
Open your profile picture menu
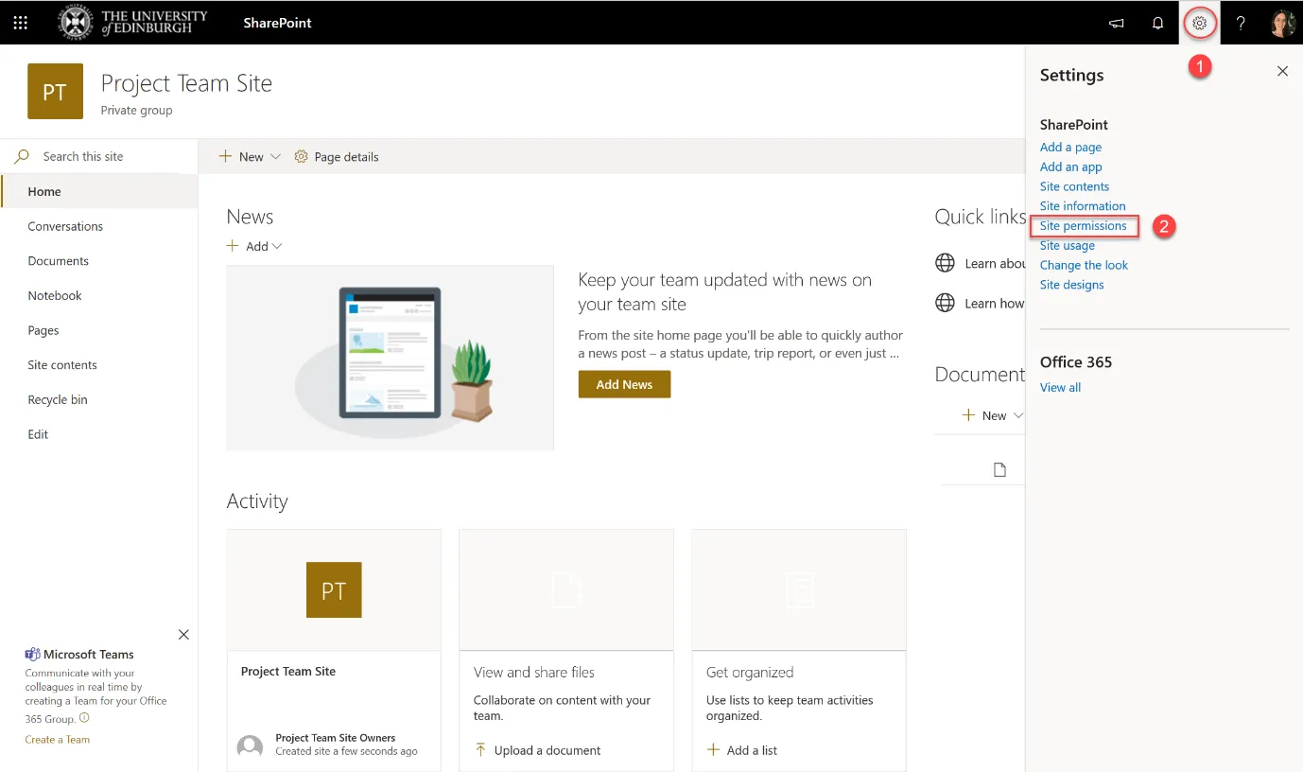1282,23
